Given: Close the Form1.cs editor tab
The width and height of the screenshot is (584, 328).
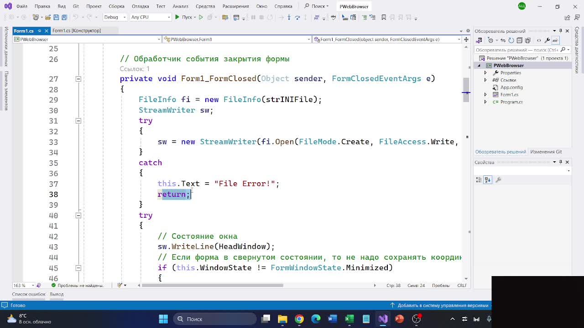Looking at the screenshot, I should pos(47,31).
